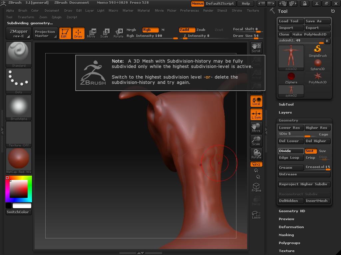Expand the Deformation section
Screen dimensions: 341x255
click(291, 227)
